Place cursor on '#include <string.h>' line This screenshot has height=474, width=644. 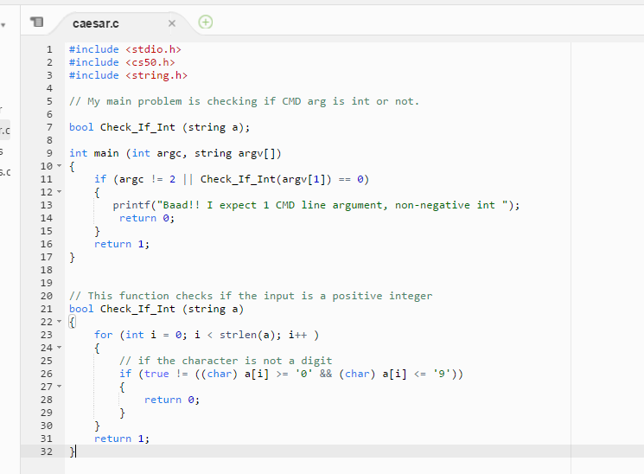128,75
